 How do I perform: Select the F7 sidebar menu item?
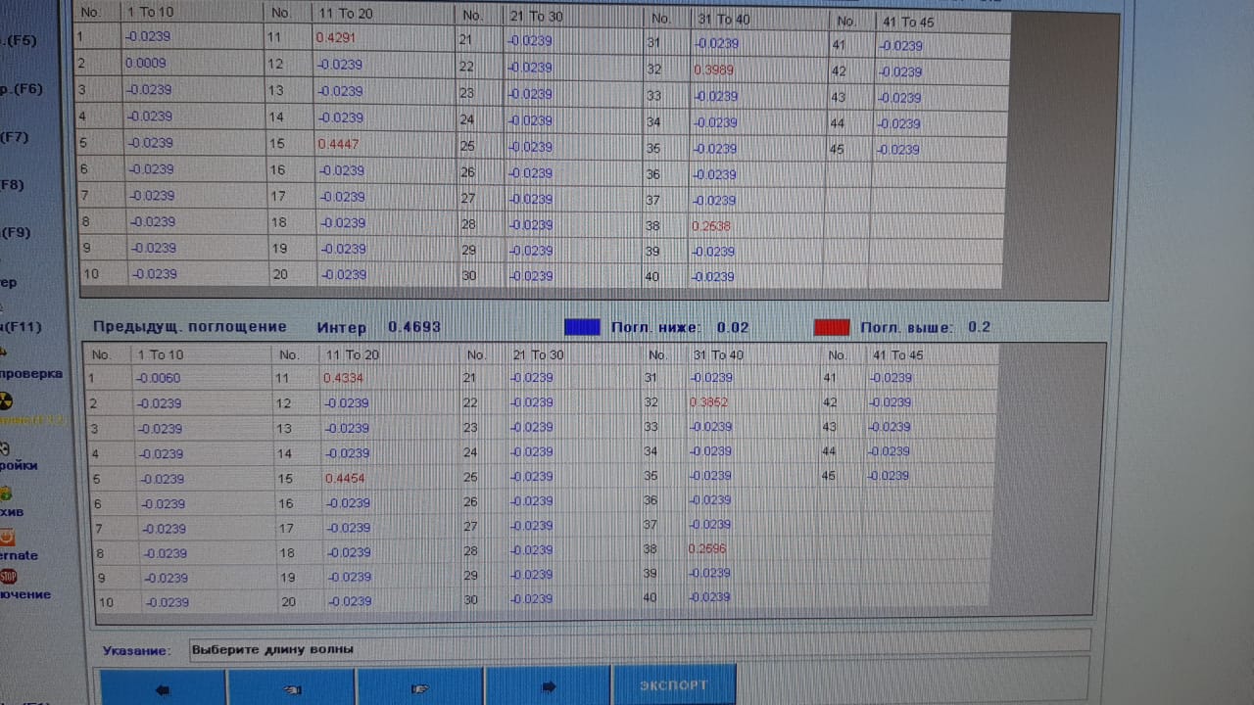[15, 137]
